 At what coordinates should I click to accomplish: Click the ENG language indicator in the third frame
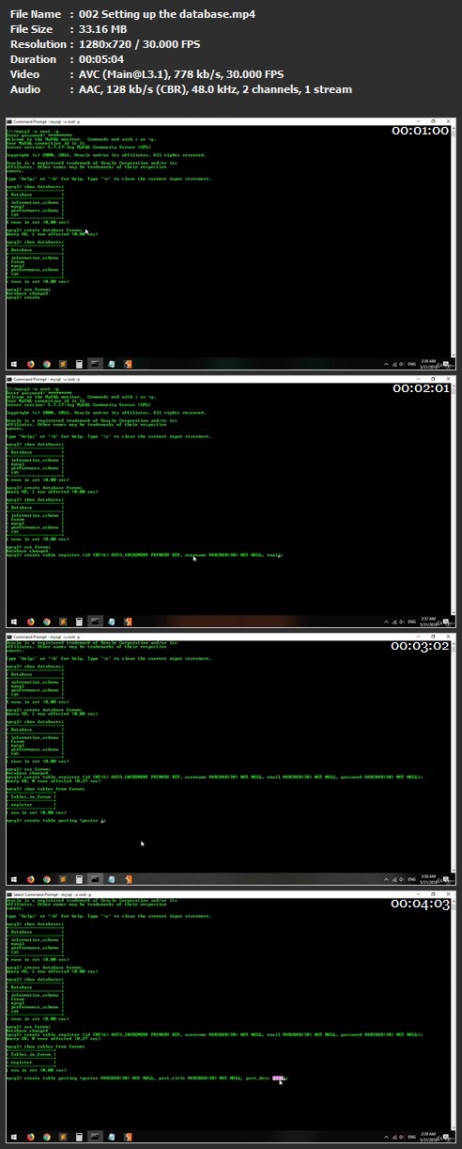414,878
